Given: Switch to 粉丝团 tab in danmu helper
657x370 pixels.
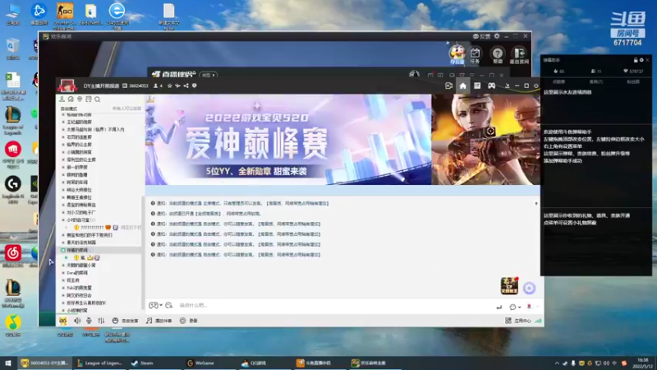Looking at the screenshot, I should [x=632, y=81].
